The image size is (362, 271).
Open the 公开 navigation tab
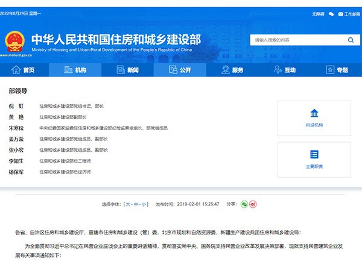point(180,70)
